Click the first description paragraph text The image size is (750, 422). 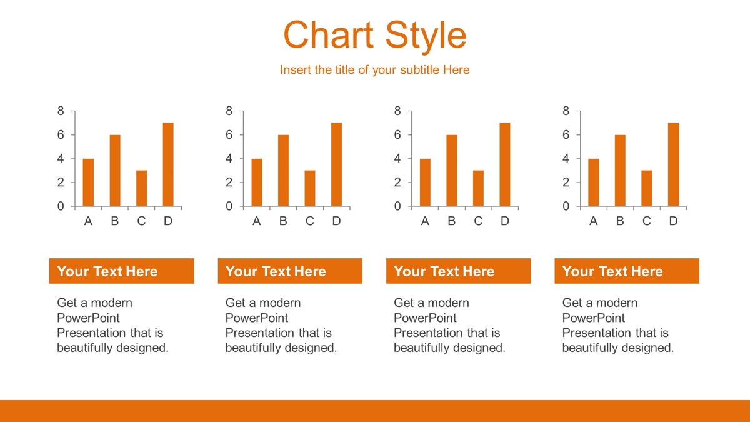tap(113, 326)
